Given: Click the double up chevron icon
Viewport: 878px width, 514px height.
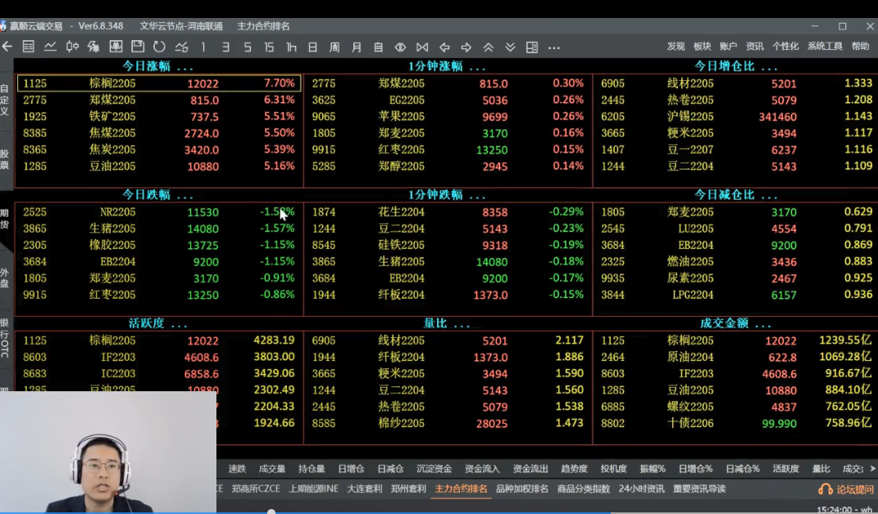Looking at the screenshot, I should coord(489,47).
